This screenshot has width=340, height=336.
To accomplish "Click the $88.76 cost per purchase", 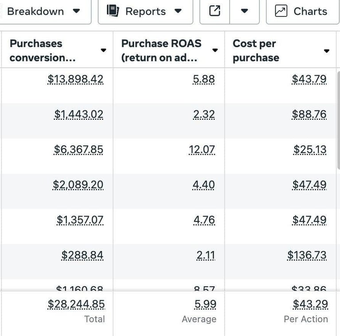I will point(309,115).
